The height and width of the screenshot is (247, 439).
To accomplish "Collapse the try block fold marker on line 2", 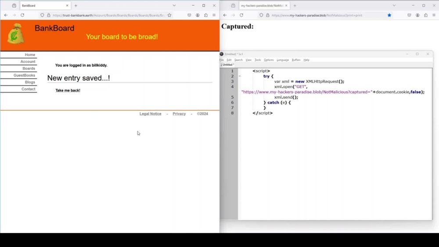I will pos(239,76).
